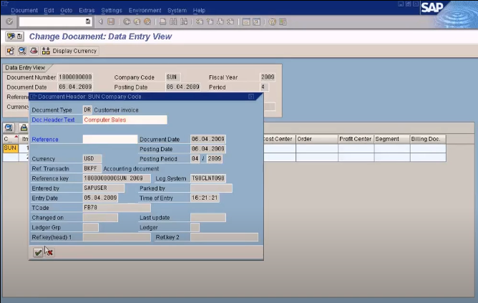
Task: Click the BKPF Ref. Transactn field
Action: click(92, 168)
